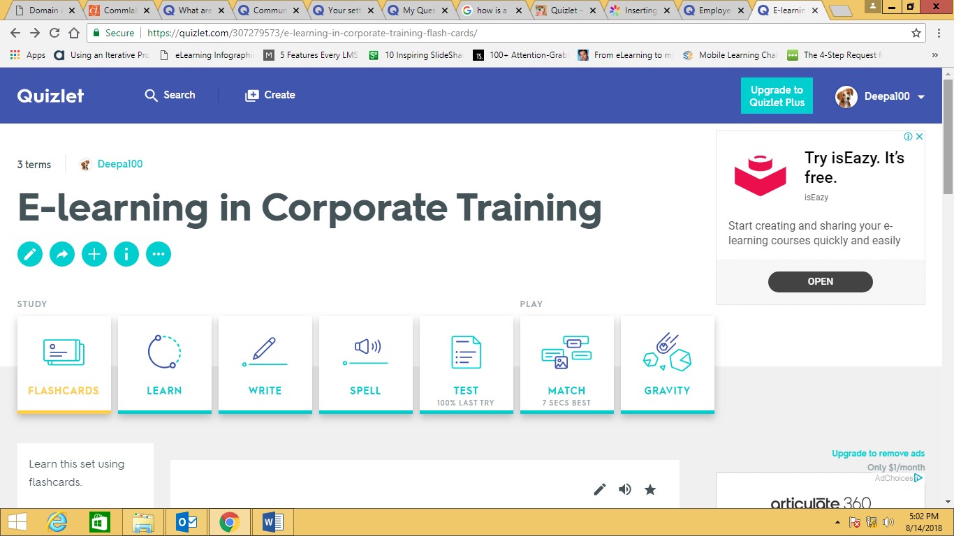The width and height of the screenshot is (954, 536).
Task: Expand the hidden bookmarks chevron
Action: [934, 54]
